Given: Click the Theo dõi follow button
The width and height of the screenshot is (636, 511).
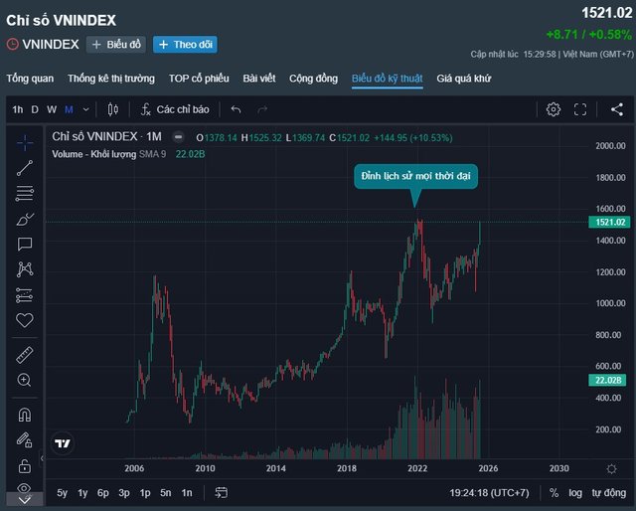Looking at the screenshot, I should [x=185, y=45].
